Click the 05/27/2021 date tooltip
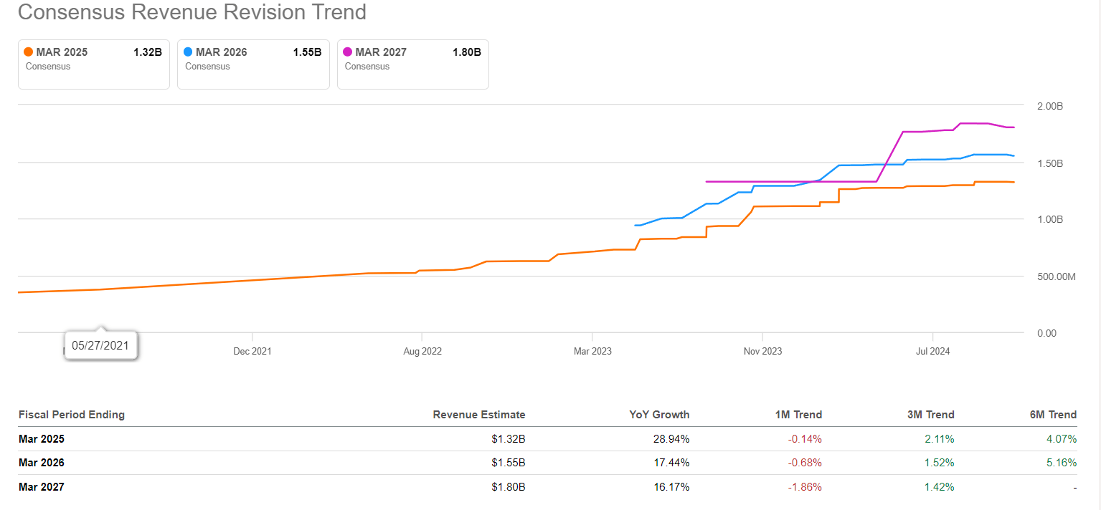1101x510 pixels. click(100, 345)
